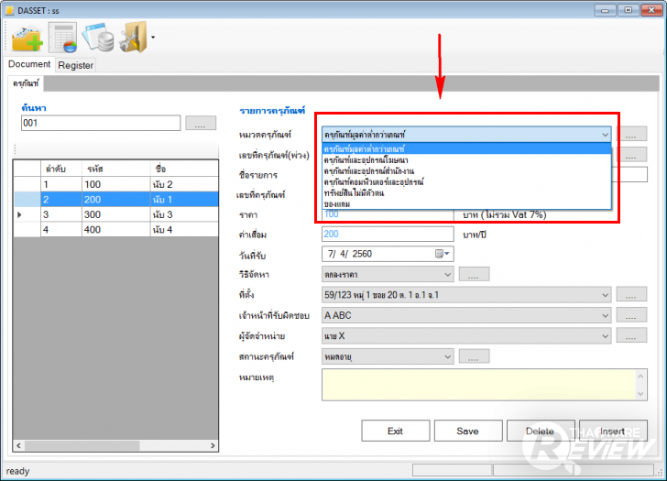
Task: Click the หมายเหตุ remarks text area
Action: (x=478, y=385)
